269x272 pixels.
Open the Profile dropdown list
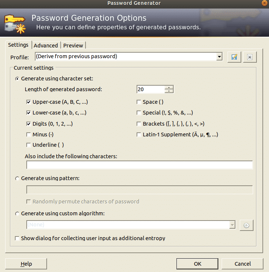219,57
